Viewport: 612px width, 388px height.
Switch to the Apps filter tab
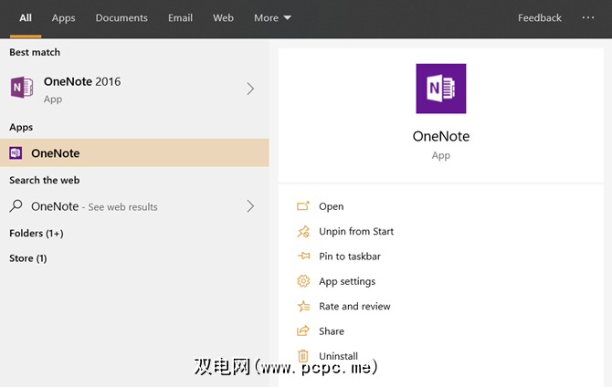point(64,18)
